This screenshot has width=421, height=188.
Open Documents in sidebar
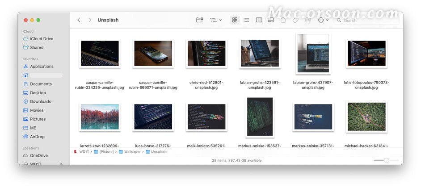click(41, 84)
